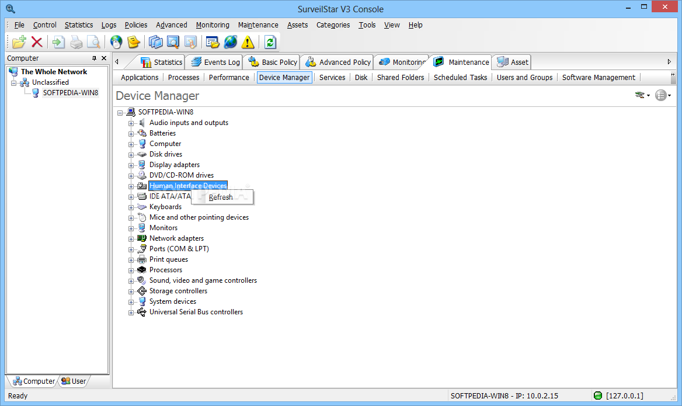Screen dimensions: 682x406
Task: Click the green refresh page icon
Action: (x=270, y=42)
